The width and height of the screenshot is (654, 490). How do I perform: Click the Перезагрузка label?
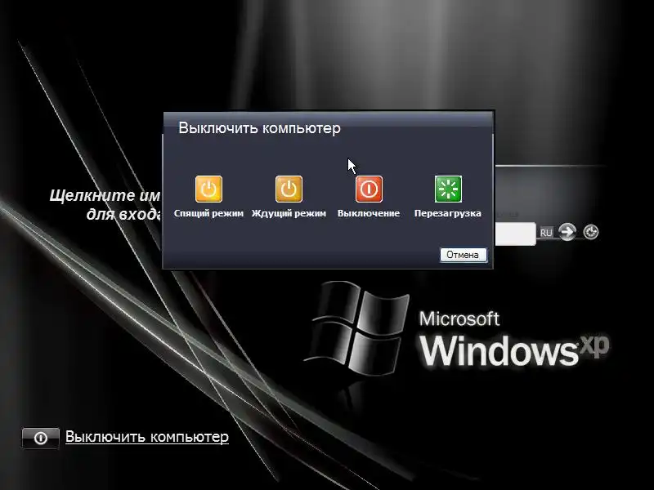click(x=448, y=213)
